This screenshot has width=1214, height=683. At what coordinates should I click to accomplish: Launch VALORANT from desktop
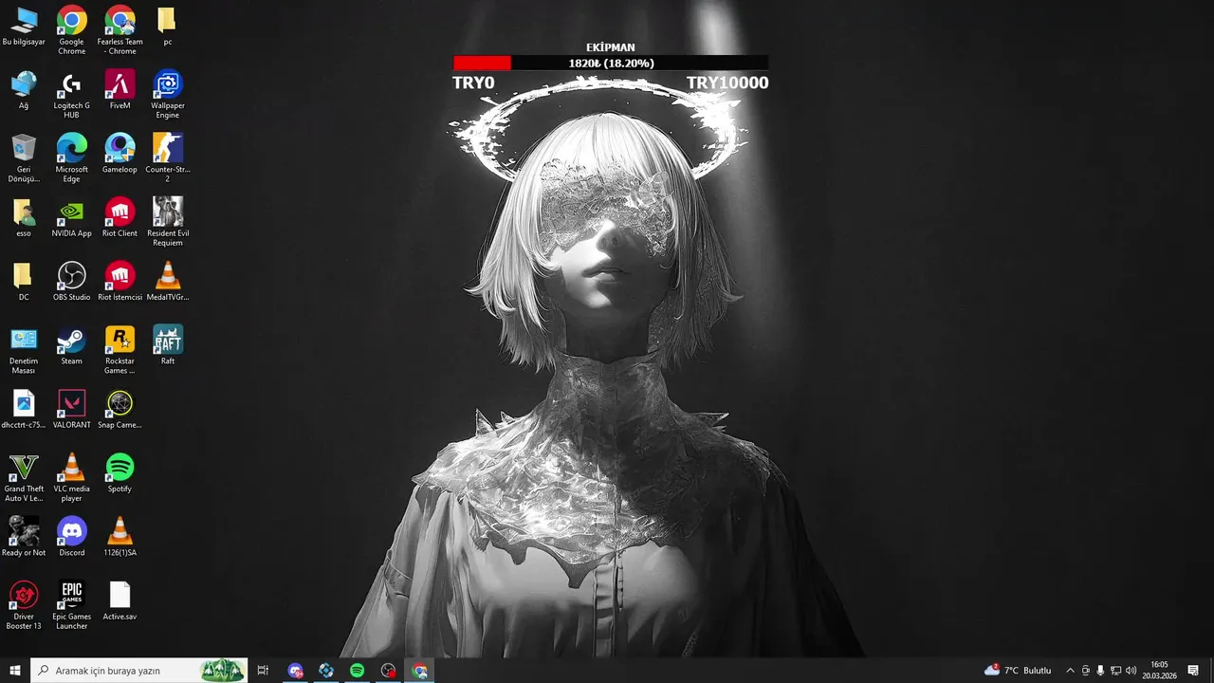[72, 410]
